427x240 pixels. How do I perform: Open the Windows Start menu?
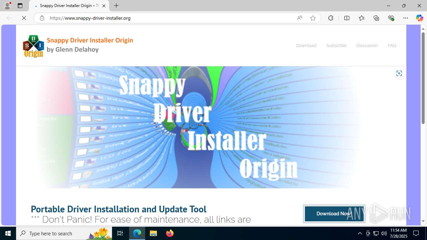(x=8, y=233)
